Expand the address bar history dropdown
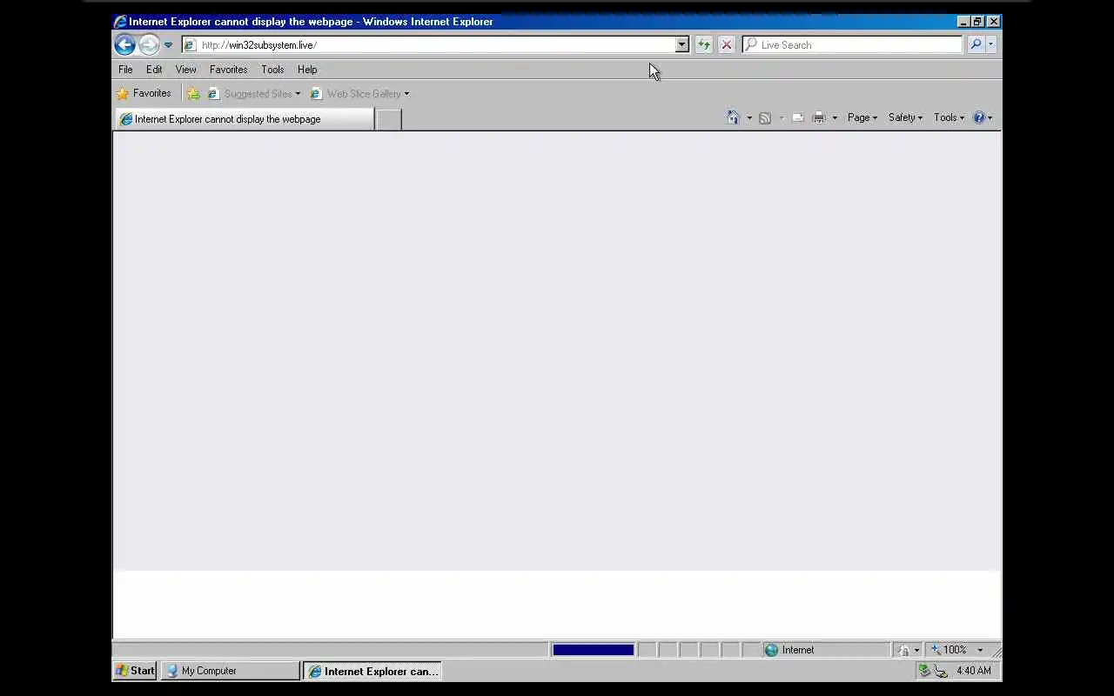1114x696 pixels. tap(681, 44)
